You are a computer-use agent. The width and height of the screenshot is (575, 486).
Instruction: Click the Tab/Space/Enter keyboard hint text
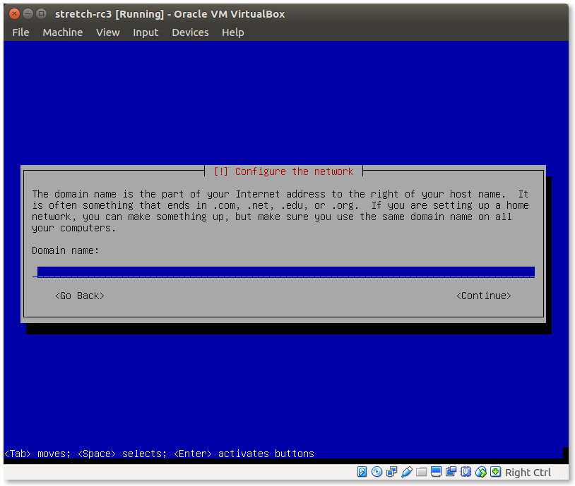pos(159,454)
